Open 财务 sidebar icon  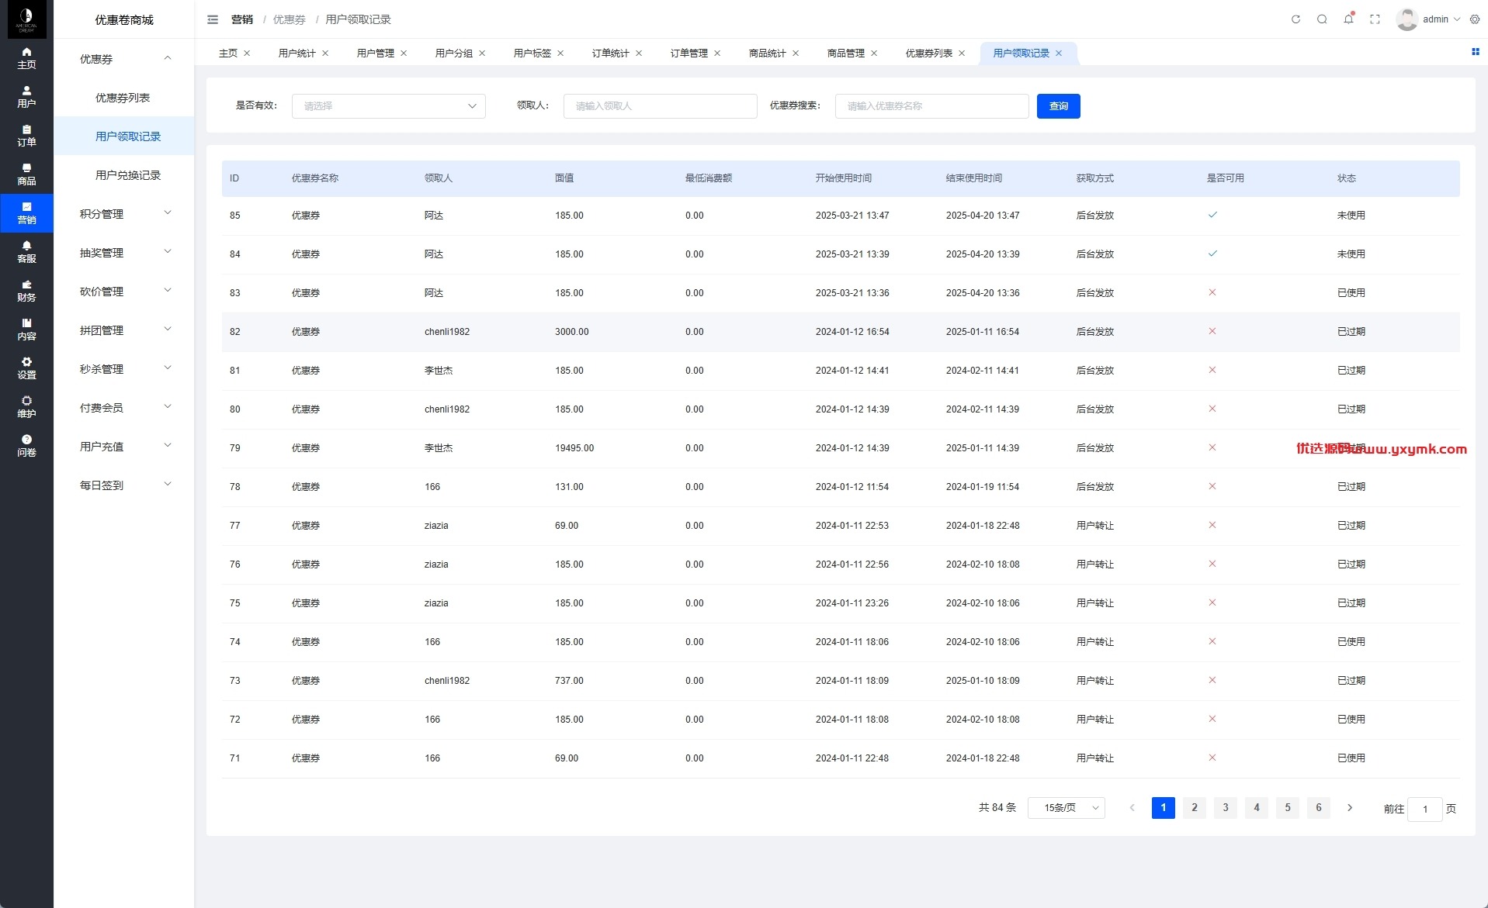(x=26, y=291)
